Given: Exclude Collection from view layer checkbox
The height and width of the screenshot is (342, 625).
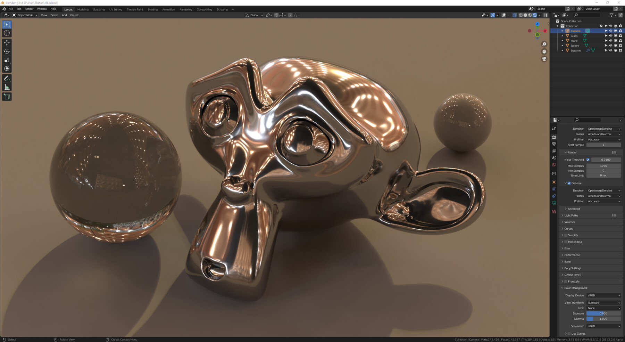Looking at the screenshot, I should pos(601,26).
